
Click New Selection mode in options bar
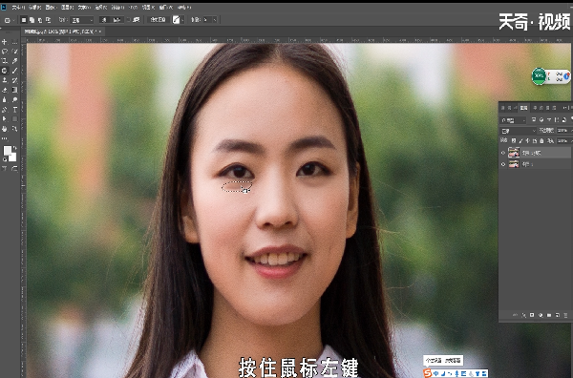pos(24,20)
